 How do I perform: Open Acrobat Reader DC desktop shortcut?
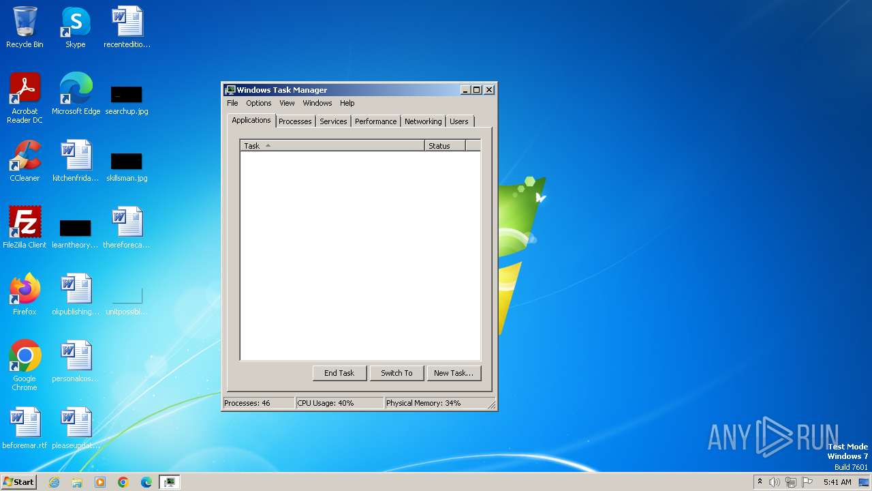[25, 98]
